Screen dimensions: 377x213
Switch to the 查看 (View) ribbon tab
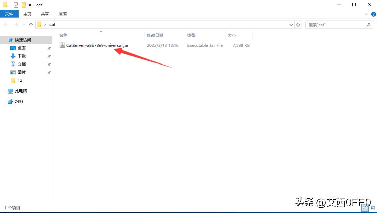pos(63,14)
